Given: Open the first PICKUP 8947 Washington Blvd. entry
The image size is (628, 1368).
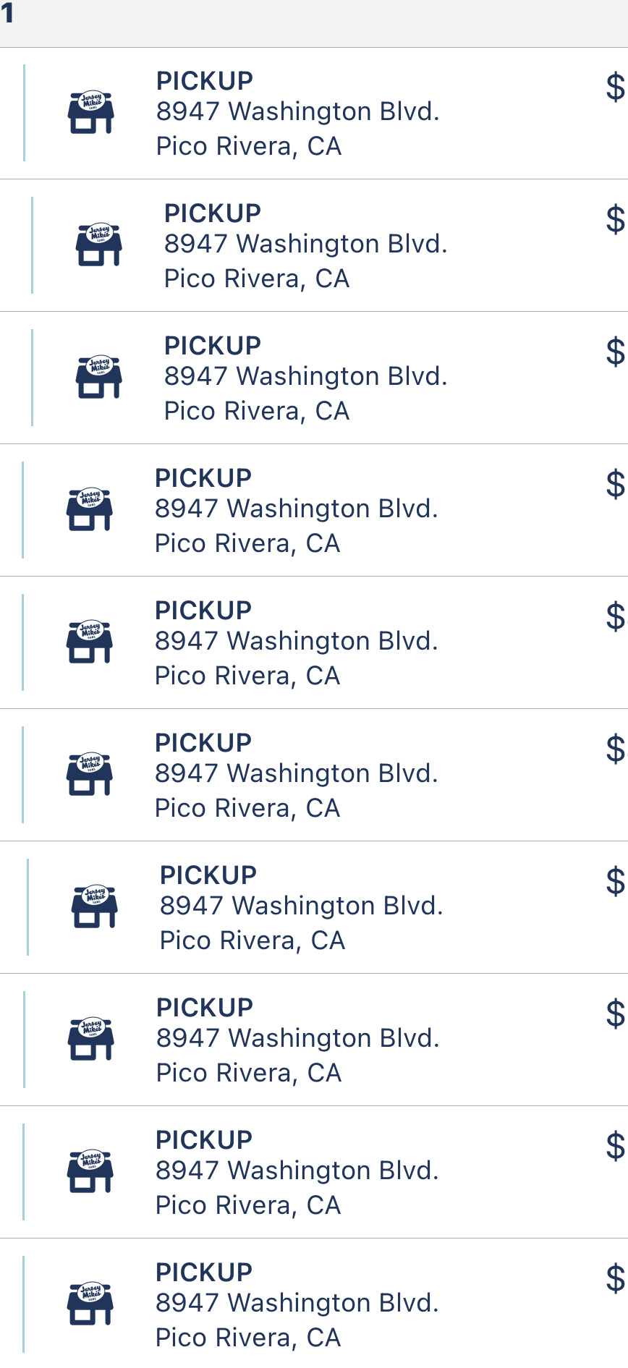Looking at the screenshot, I should (297, 113).
